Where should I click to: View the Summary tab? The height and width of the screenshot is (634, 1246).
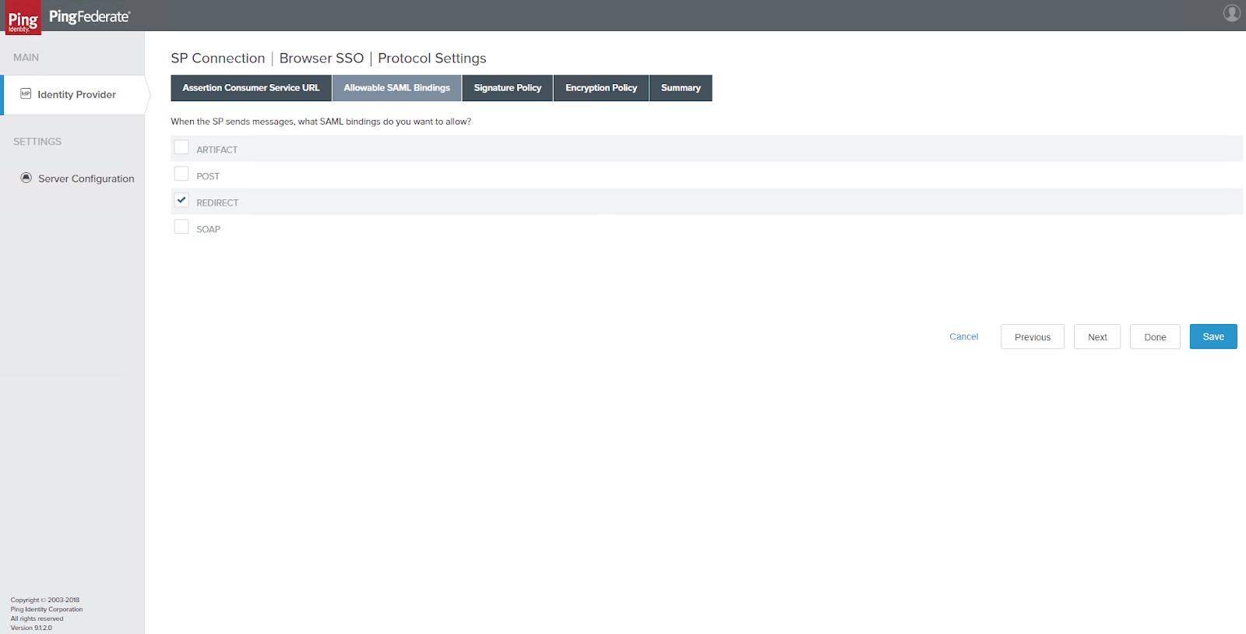point(681,88)
